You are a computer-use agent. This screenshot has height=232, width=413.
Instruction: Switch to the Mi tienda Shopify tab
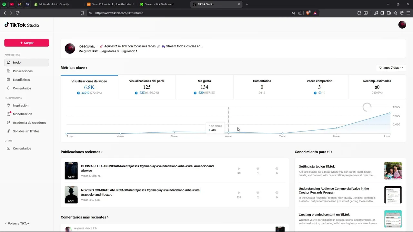57,4
